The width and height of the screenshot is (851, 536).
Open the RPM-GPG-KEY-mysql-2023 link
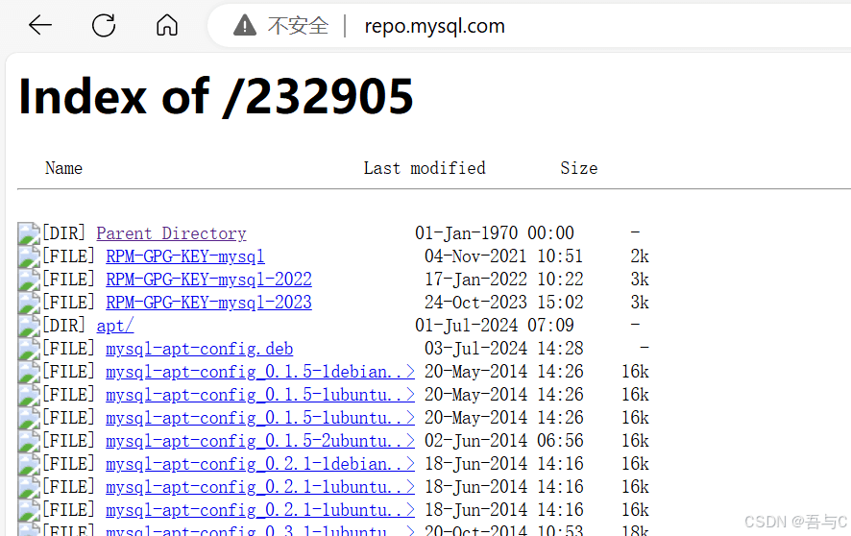click(209, 303)
